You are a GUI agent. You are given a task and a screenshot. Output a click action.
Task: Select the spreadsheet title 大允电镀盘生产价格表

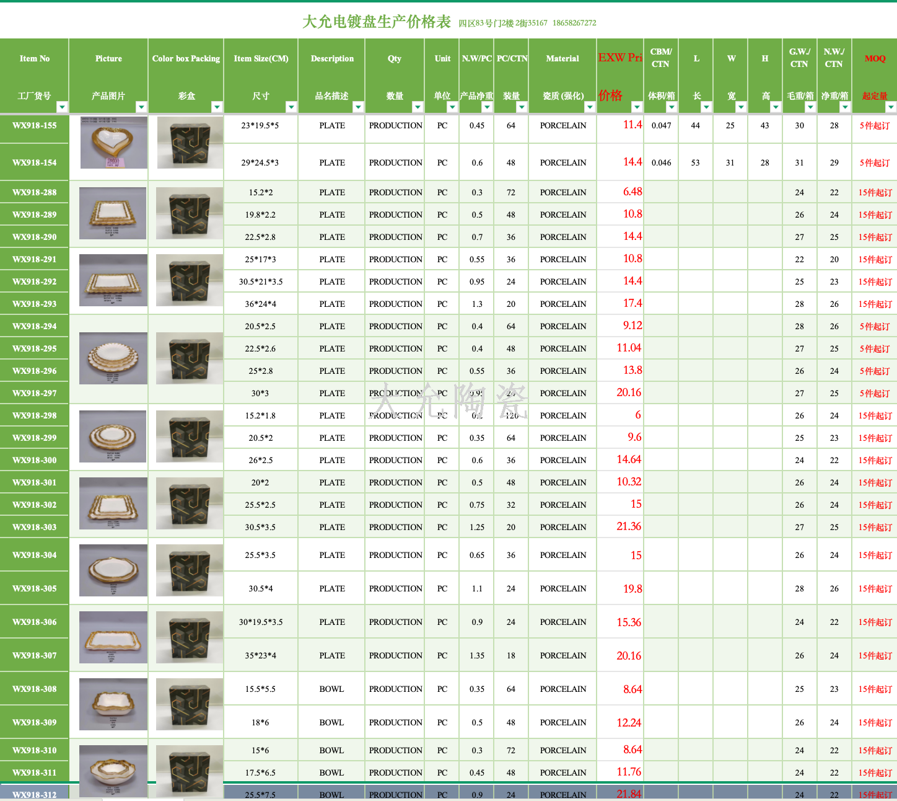point(376,22)
